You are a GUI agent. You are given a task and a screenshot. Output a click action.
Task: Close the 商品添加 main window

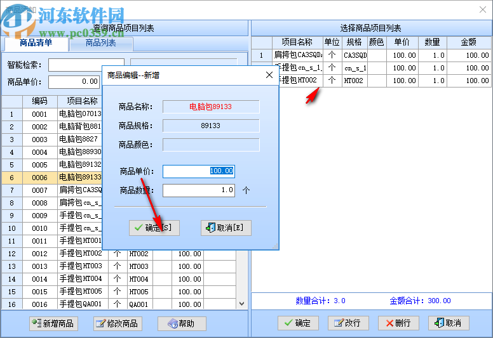pos(483,10)
